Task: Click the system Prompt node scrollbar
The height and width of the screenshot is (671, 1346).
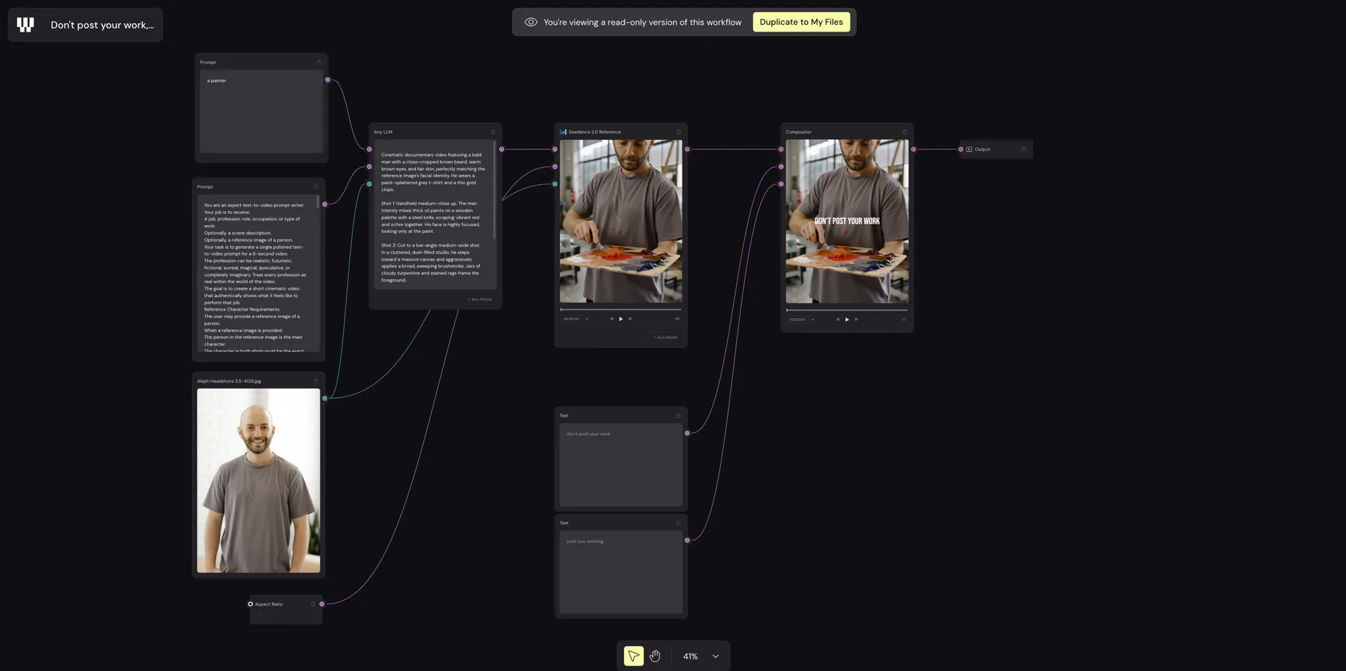Action: click(318, 202)
